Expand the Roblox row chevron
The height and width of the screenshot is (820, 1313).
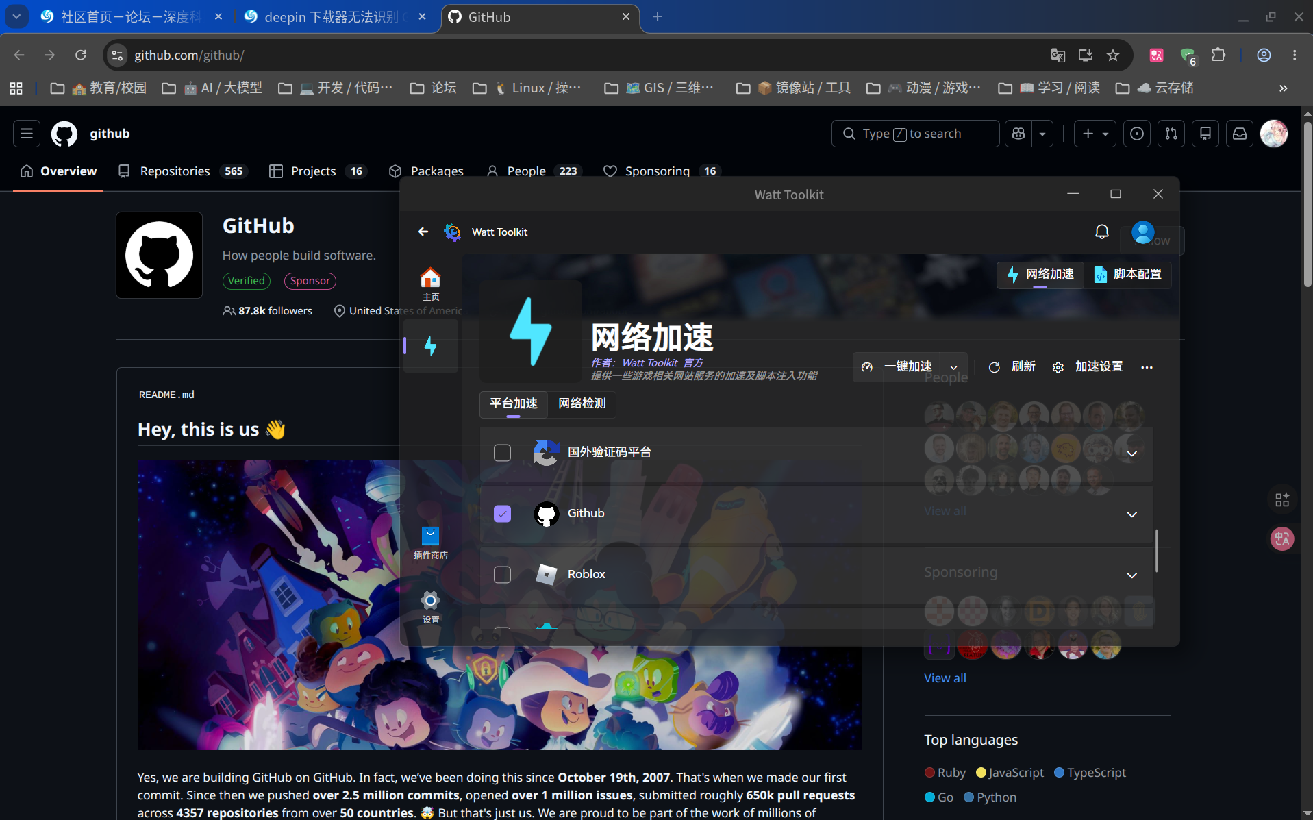click(x=1131, y=575)
